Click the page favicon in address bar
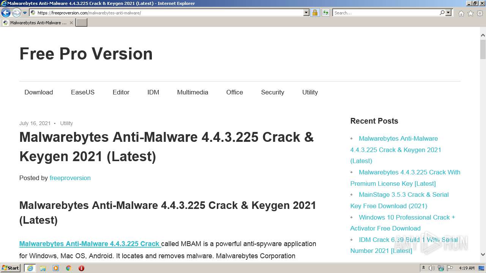 [x=33, y=13]
